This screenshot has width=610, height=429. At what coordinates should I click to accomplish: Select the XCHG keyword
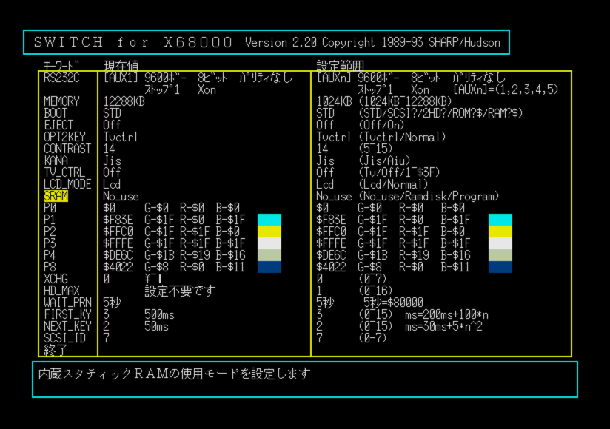point(56,279)
